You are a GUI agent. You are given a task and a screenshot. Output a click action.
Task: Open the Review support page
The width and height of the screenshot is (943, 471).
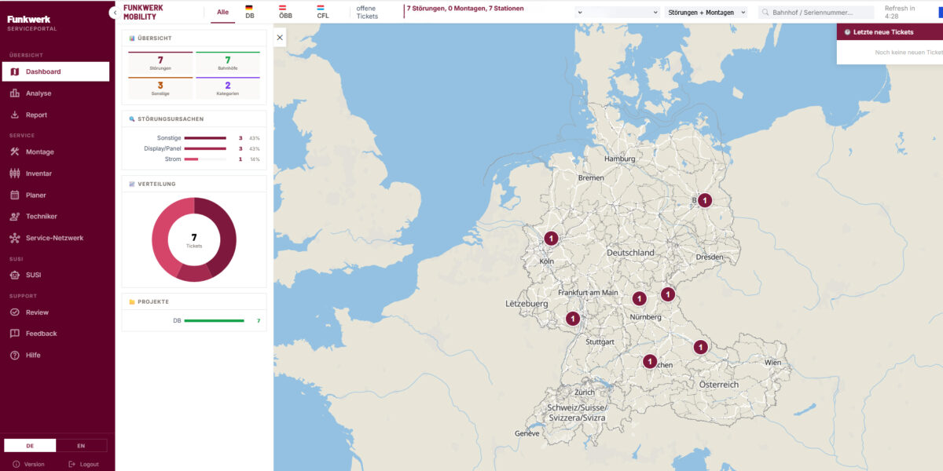(55, 312)
